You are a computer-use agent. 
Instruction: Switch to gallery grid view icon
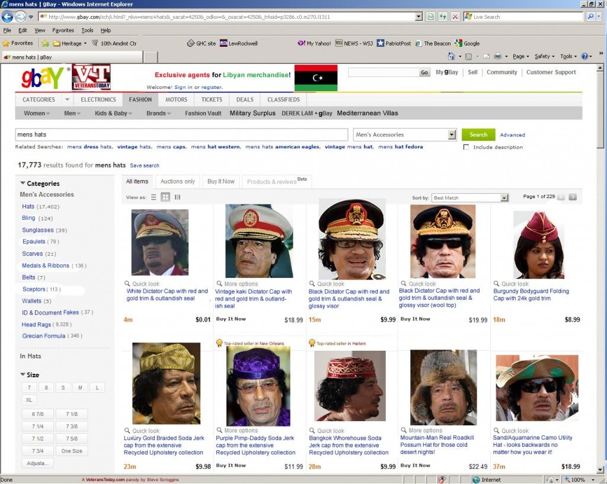coord(165,197)
